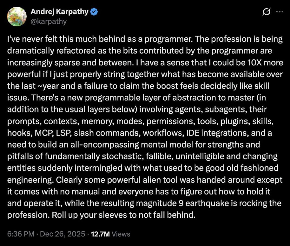Open the @karpathy handle link
The width and height of the screenshot is (290, 246).
(48, 21)
